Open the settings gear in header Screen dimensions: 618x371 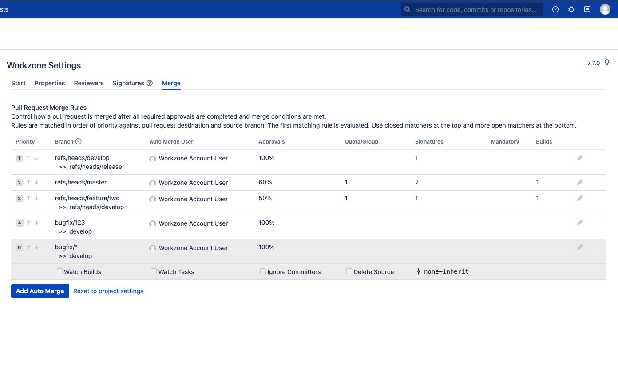tap(571, 9)
